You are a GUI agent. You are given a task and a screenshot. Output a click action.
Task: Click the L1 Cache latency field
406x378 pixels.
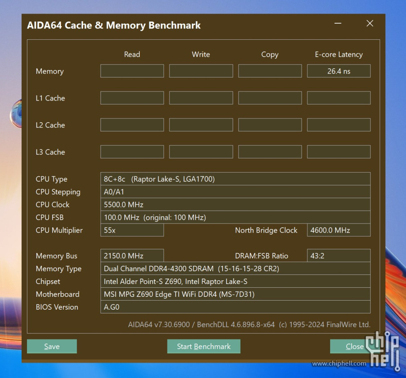pos(339,98)
